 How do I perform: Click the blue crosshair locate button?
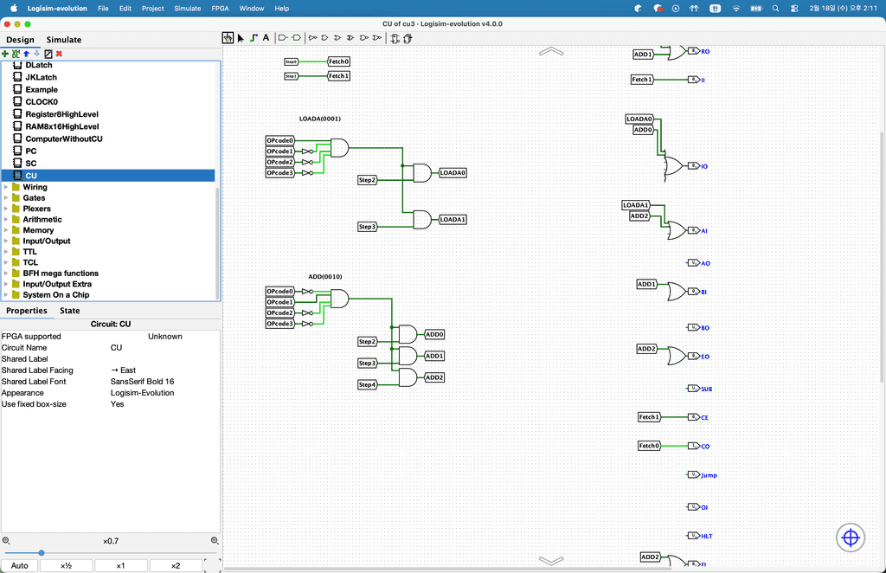tap(851, 538)
